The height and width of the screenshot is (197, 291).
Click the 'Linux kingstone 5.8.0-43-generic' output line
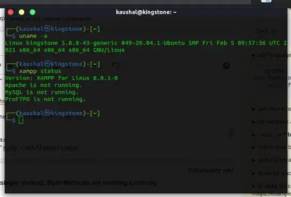click(x=146, y=43)
